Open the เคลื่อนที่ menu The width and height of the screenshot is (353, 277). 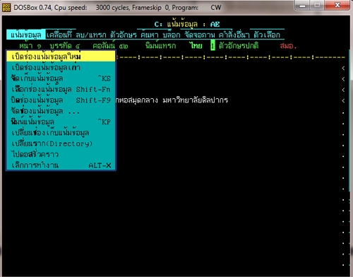pyautogui.click(x=59, y=35)
